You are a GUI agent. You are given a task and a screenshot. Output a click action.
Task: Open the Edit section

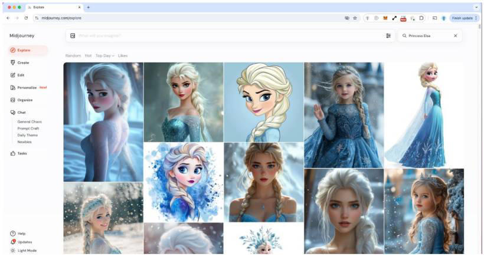pos(18,75)
